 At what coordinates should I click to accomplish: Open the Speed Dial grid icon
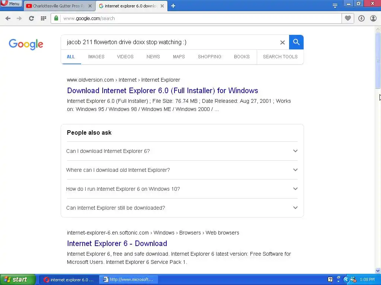pyautogui.click(x=44, y=19)
